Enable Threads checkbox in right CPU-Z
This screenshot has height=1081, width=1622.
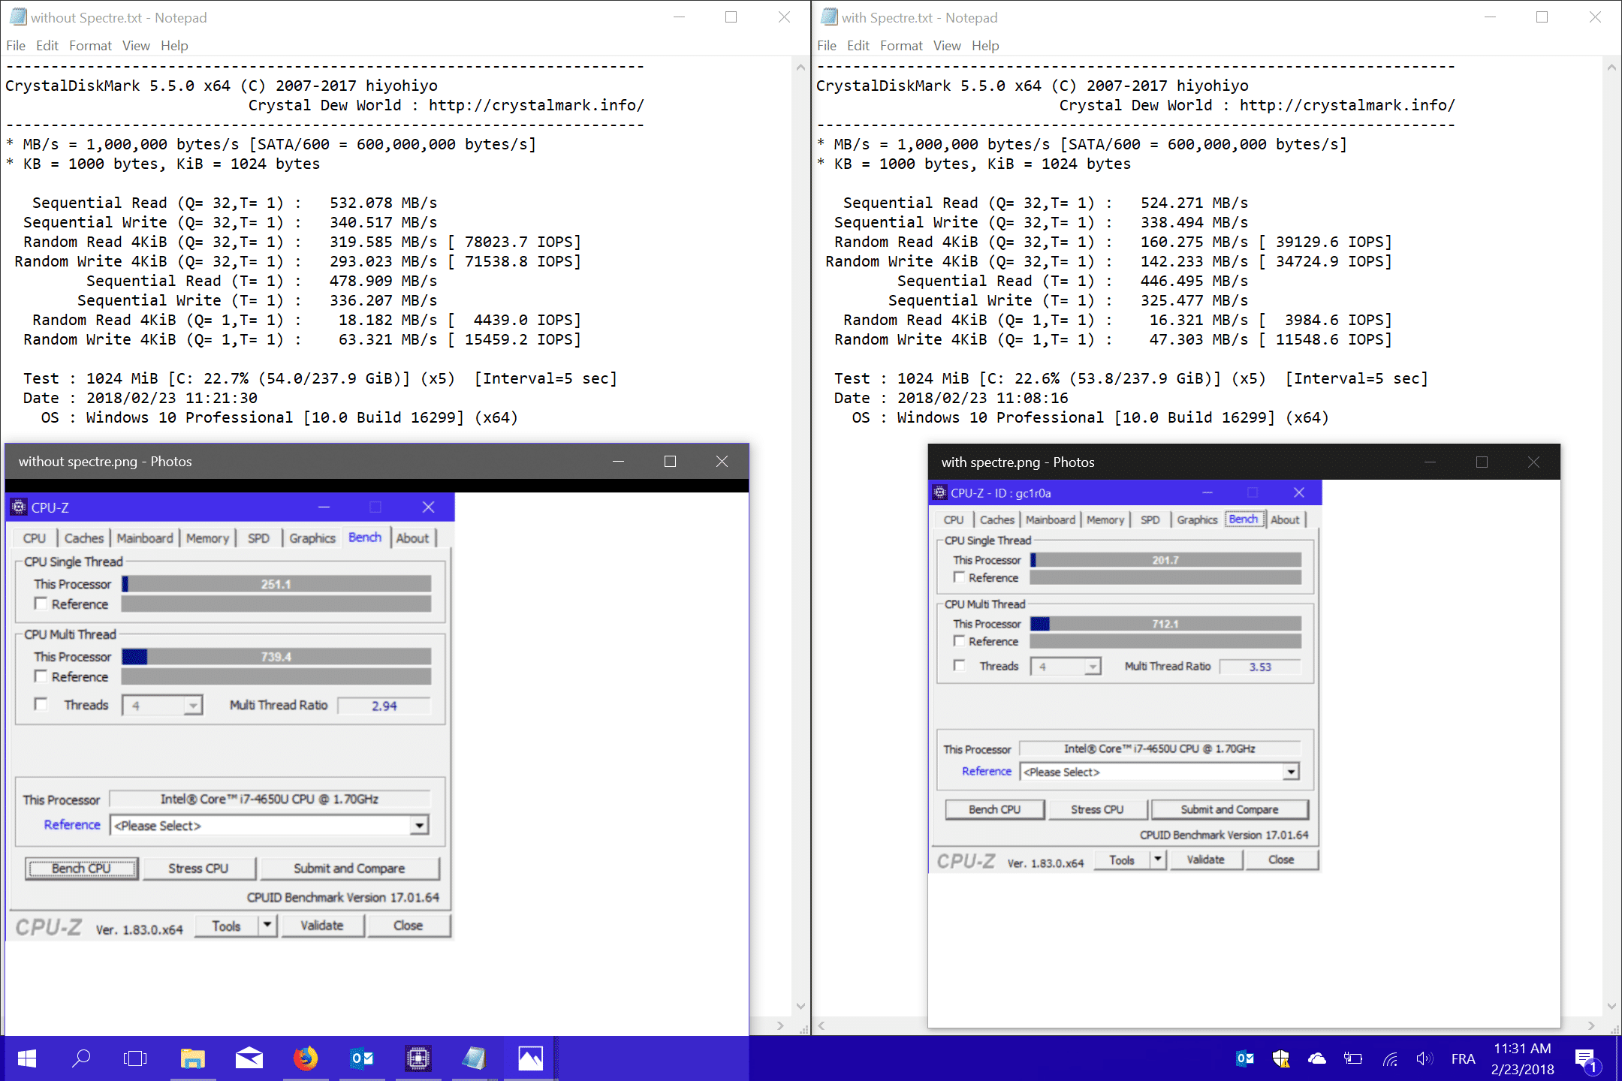tap(959, 665)
